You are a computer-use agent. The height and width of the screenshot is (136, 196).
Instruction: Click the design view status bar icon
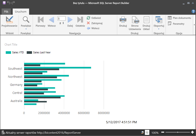[142, 132]
